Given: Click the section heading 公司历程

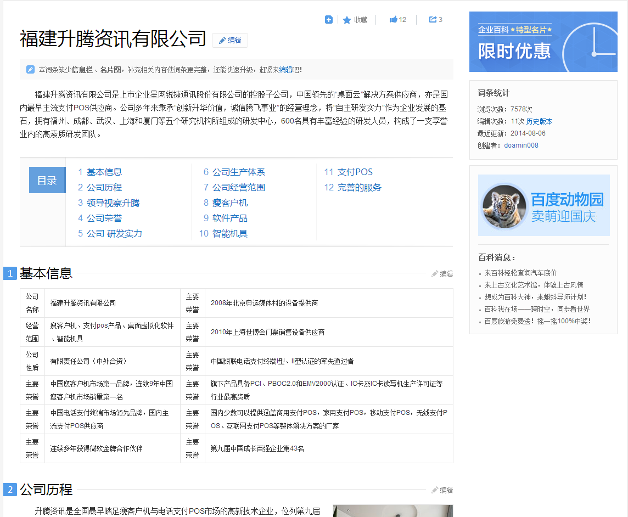Looking at the screenshot, I should [x=46, y=490].
